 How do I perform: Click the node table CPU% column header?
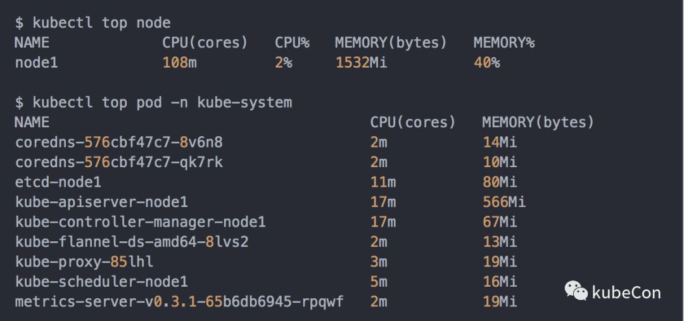[x=291, y=42]
